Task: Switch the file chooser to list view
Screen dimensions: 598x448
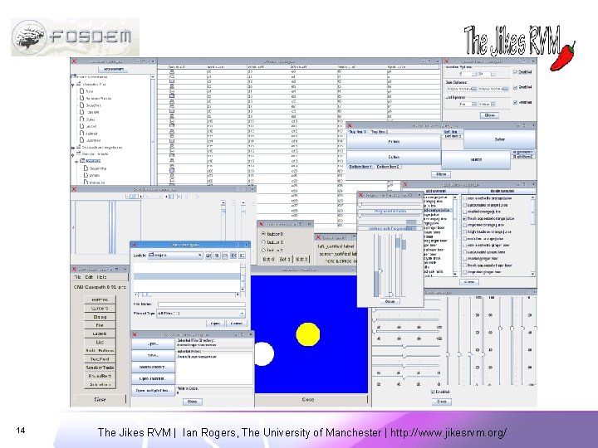Action: 233,256
